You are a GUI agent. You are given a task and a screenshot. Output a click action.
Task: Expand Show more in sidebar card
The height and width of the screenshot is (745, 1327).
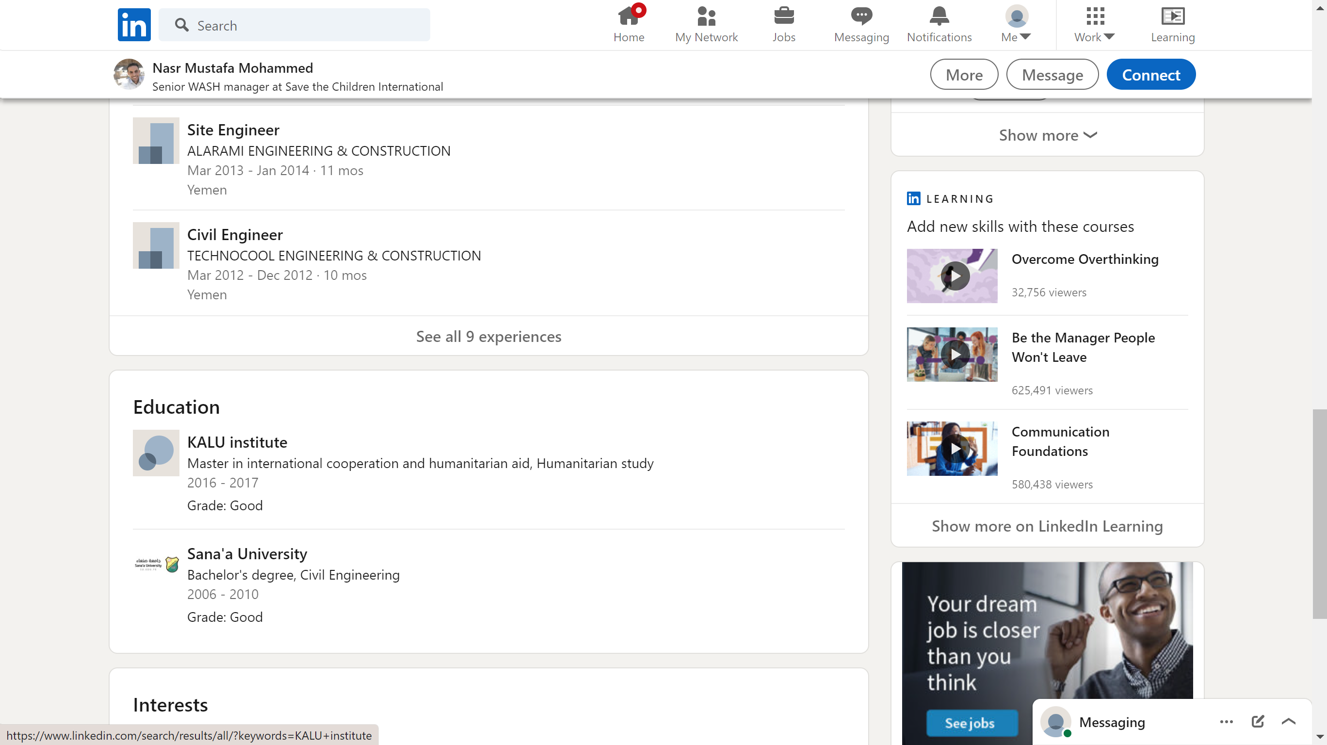[x=1047, y=135]
